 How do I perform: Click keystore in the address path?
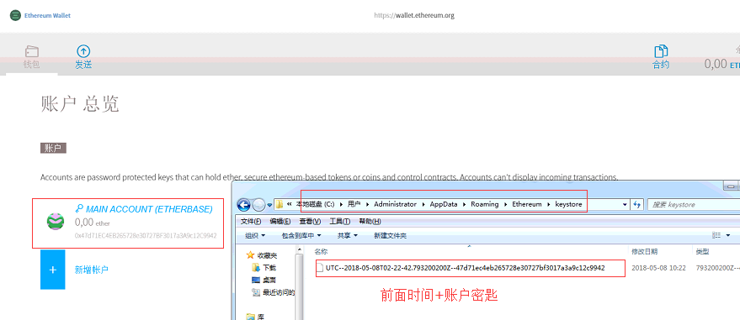click(568, 204)
